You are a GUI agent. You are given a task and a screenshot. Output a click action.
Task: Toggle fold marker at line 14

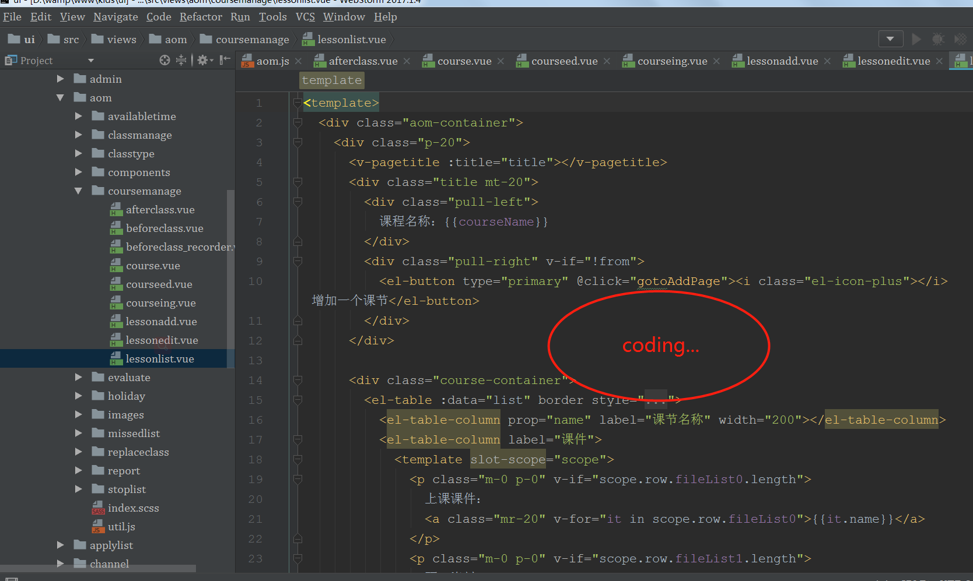click(x=297, y=381)
